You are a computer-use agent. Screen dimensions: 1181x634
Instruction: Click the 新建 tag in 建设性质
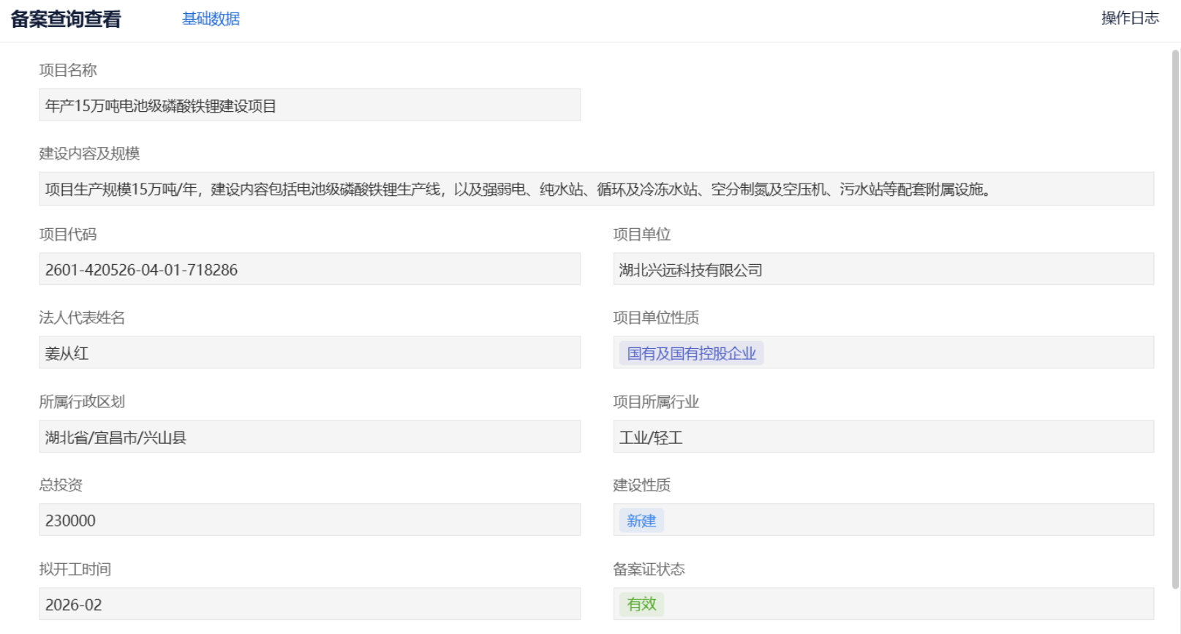pyautogui.click(x=641, y=521)
